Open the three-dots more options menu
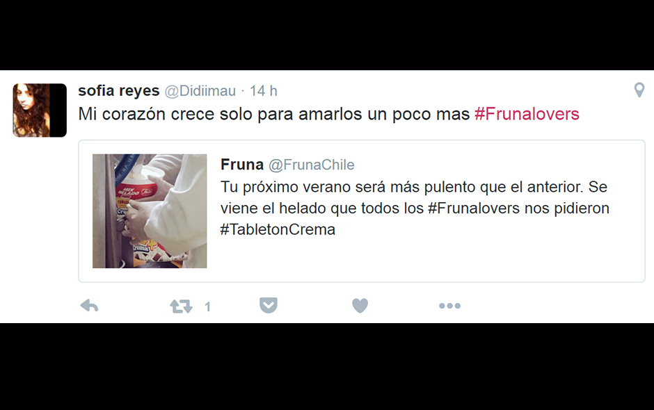654x410 pixels. (449, 306)
